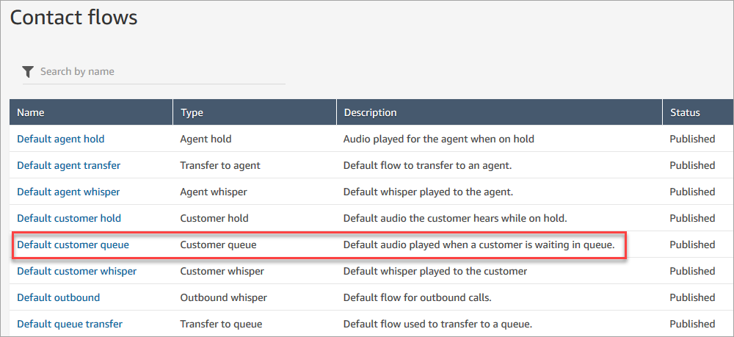Open the Default outbound flow

(x=58, y=297)
